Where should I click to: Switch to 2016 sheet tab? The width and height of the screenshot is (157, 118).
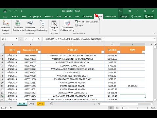tap(41, 104)
